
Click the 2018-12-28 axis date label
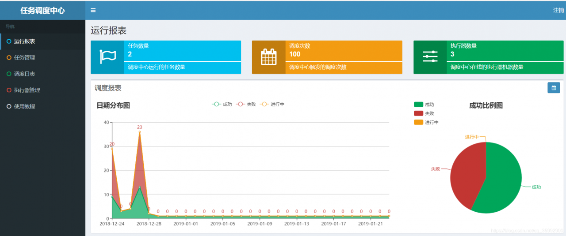149,224
